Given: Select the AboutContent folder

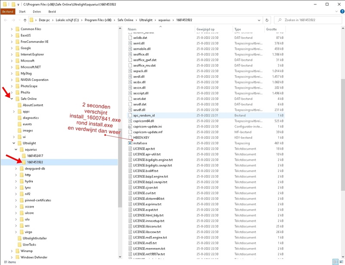Looking at the screenshot, I should 33,105.
